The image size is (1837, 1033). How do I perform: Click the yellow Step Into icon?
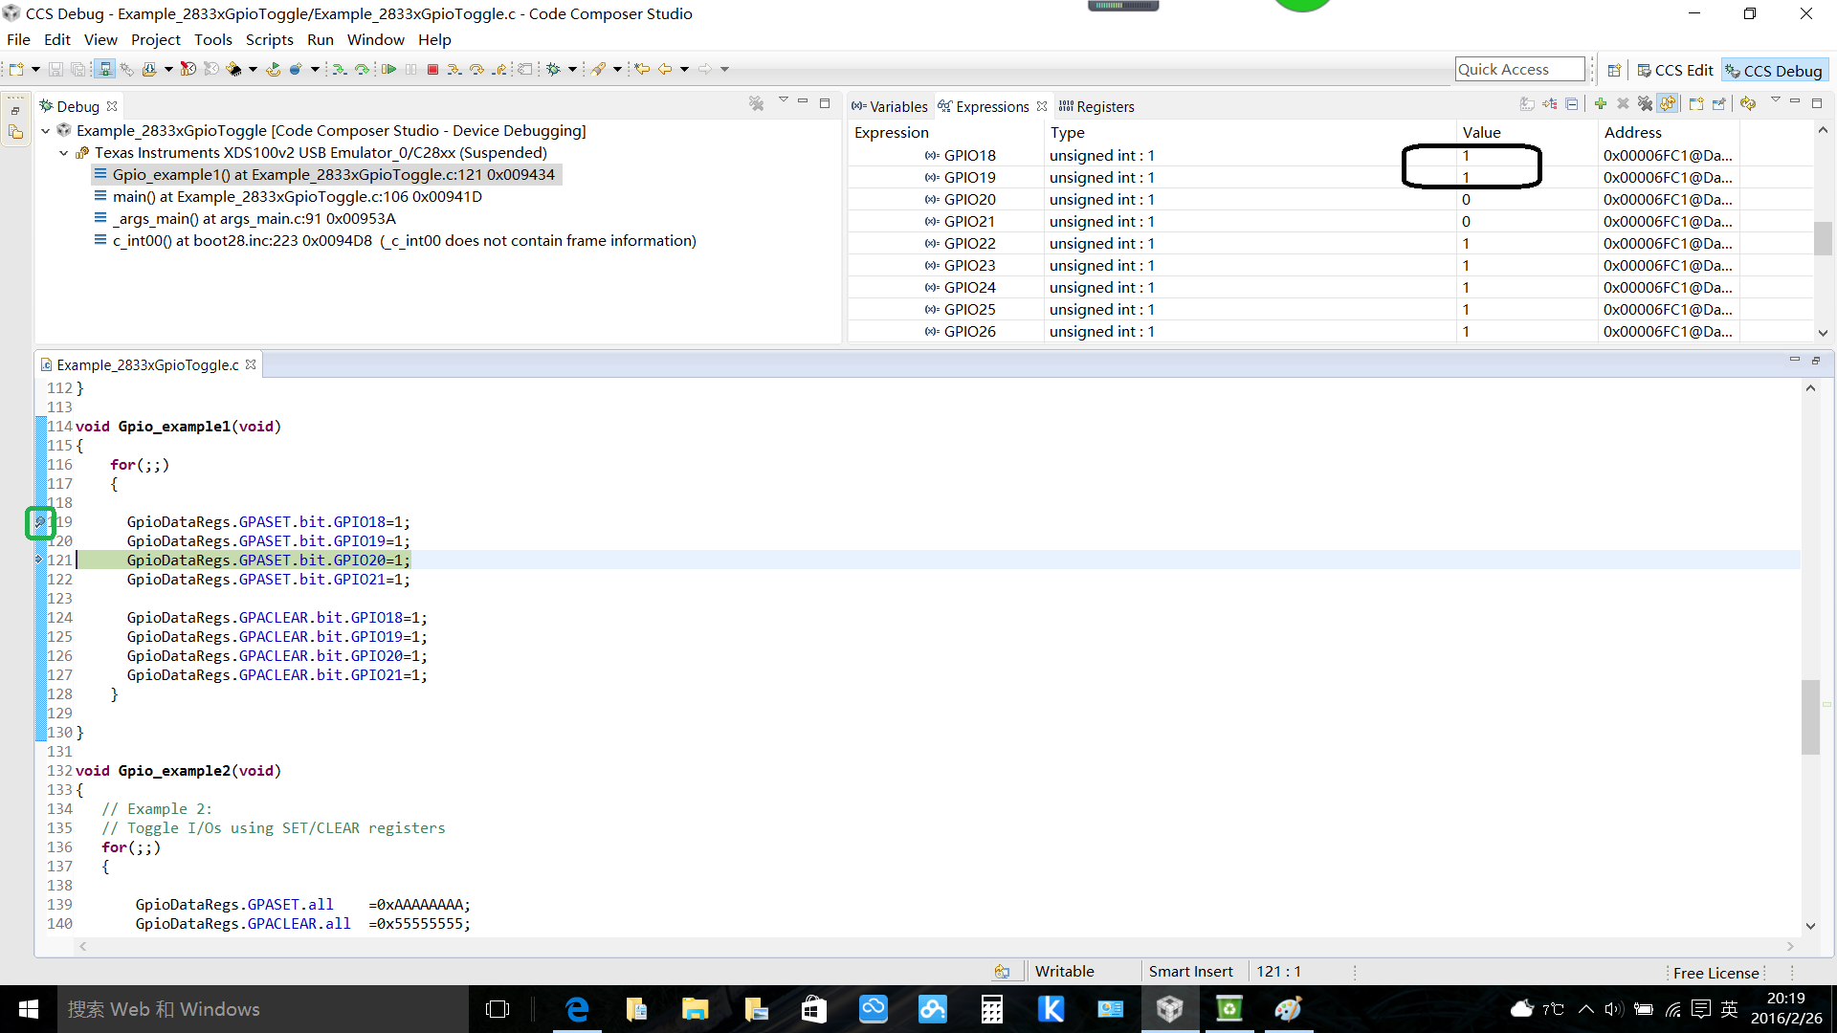454,69
